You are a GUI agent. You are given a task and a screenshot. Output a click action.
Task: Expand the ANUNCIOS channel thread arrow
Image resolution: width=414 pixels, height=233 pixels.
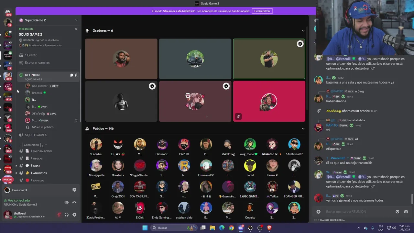(16, 173)
